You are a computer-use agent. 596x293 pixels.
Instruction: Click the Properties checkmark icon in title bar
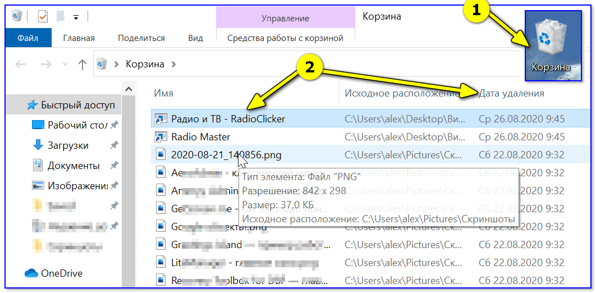tap(43, 16)
